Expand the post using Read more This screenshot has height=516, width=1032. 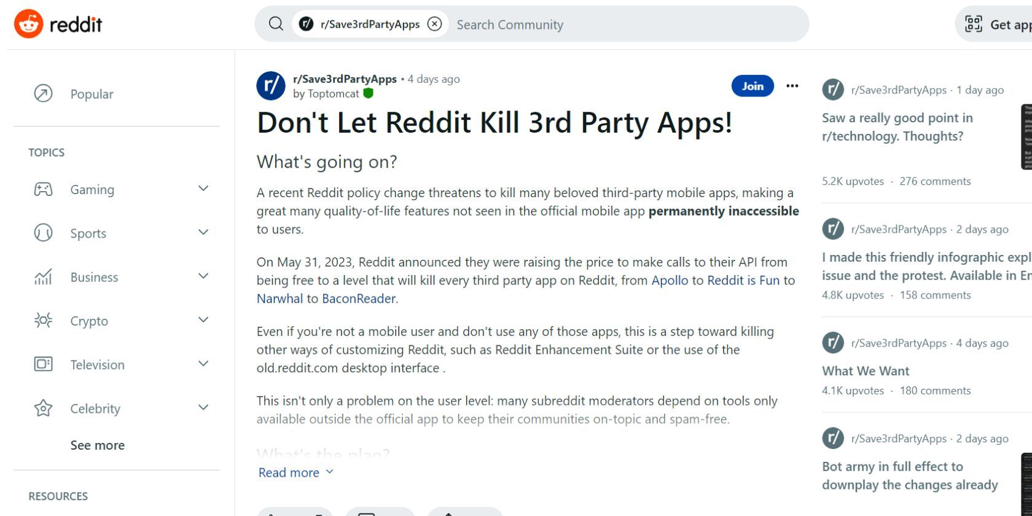[x=295, y=472]
